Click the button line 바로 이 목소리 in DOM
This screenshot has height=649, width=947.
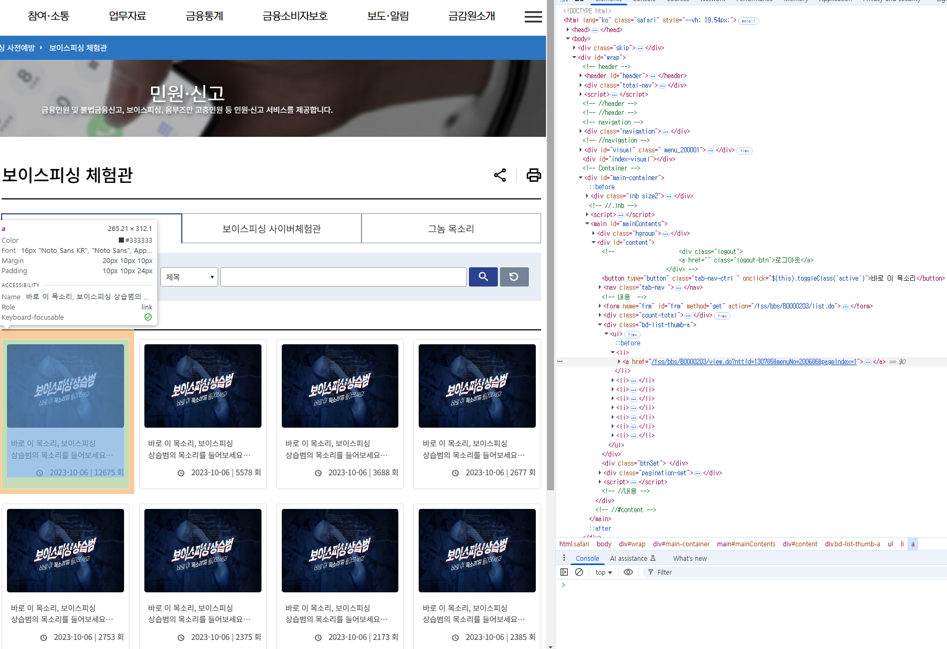click(x=773, y=279)
